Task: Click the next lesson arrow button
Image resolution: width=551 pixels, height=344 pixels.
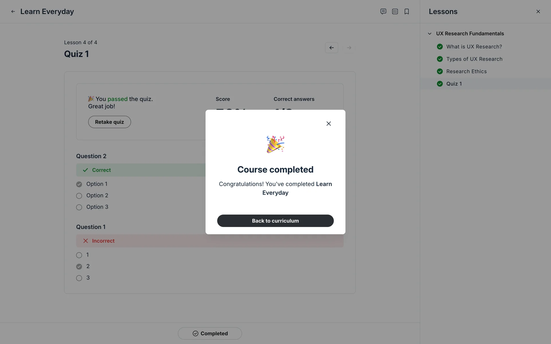Action: [349, 48]
